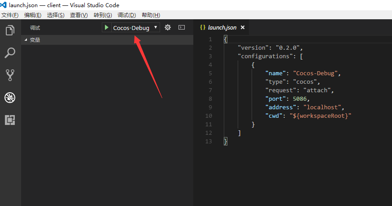392x206 pixels.
Task: Click line number 1 in gutter
Action: pos(210,39)
